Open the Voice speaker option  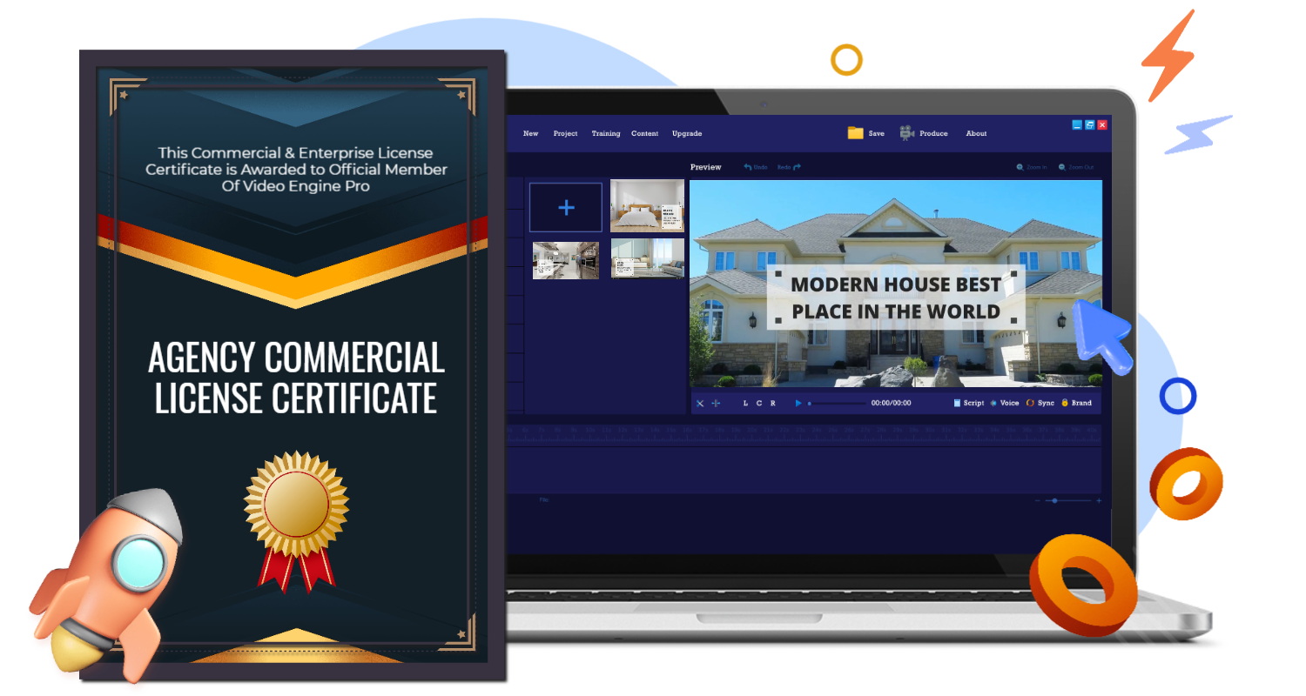pos(1005,403)
